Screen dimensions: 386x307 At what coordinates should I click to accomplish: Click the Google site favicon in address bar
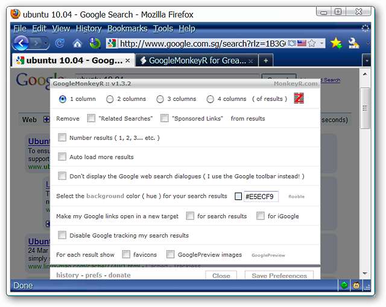click(x=112, y=44)
